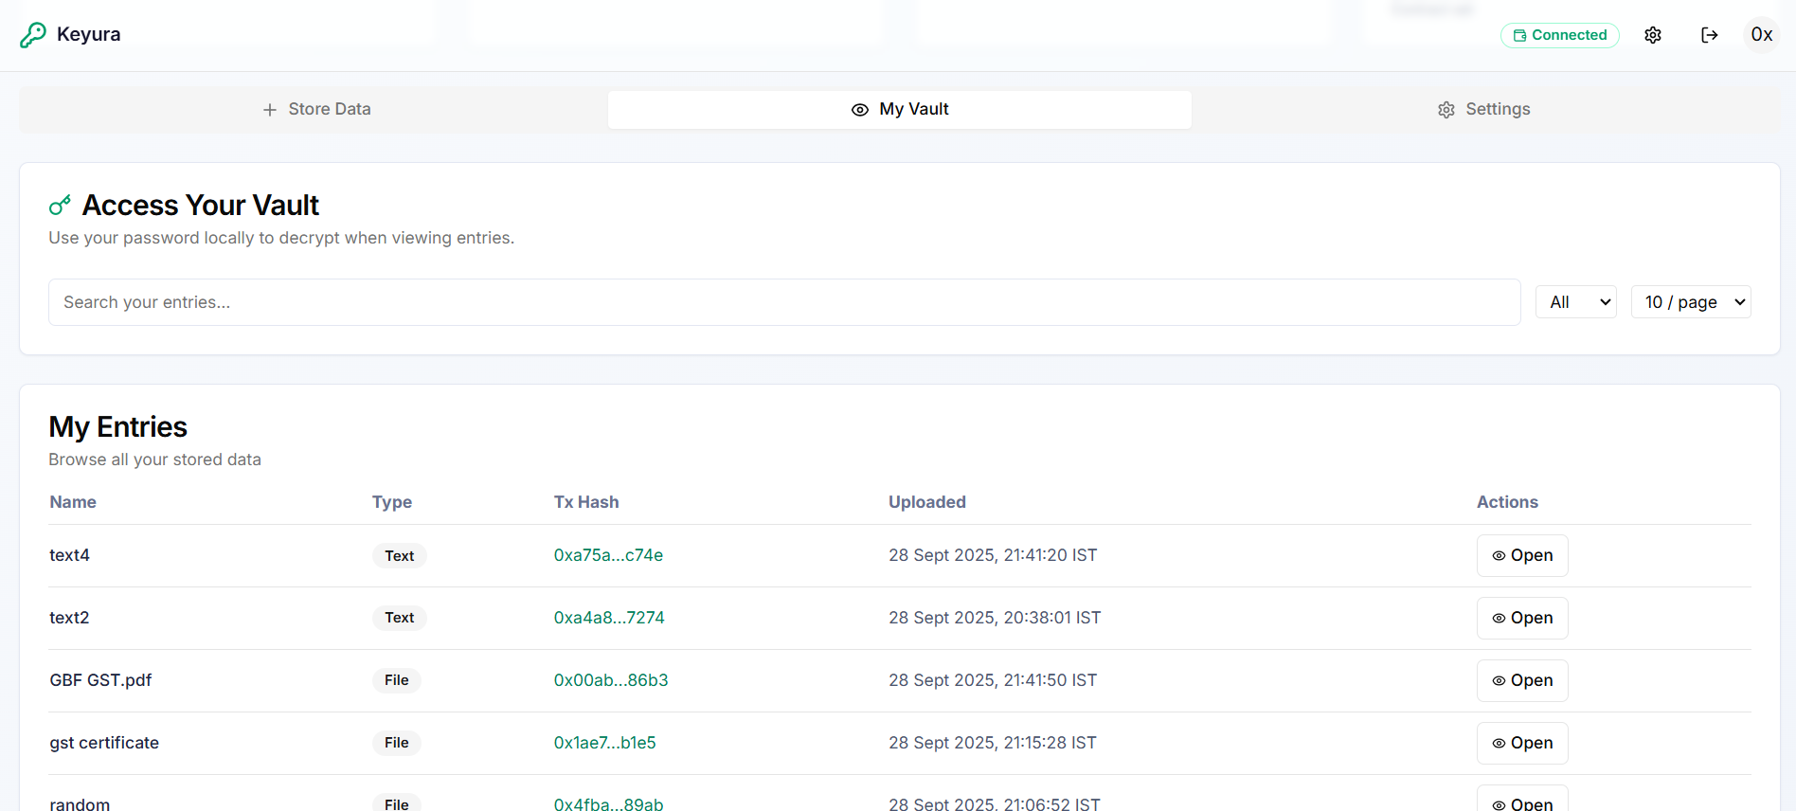The height and width of the screenshot is (811, 1796).
Task: Focus the Search your entries field
Action: coord(784,302)
